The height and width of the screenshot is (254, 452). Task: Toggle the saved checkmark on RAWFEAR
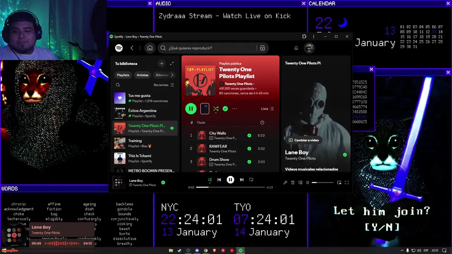pos(249,149)
